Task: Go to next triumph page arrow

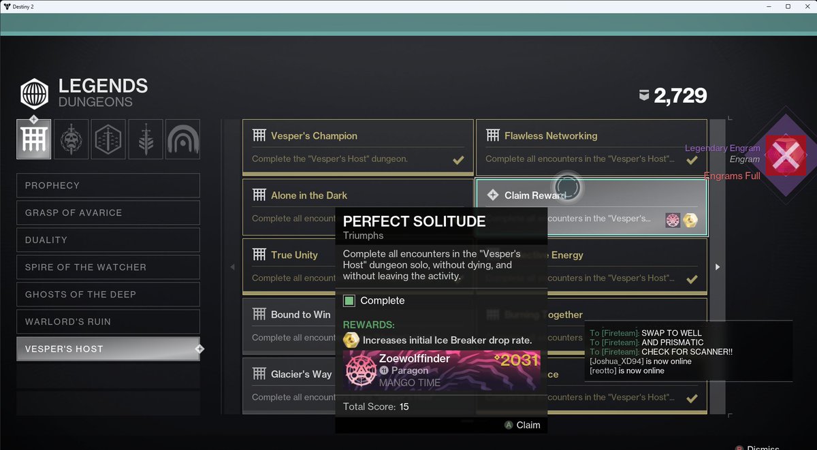Action: point(717,267)
